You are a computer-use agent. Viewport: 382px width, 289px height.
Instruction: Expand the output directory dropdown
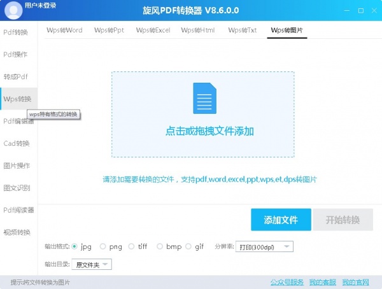(92, 264)
